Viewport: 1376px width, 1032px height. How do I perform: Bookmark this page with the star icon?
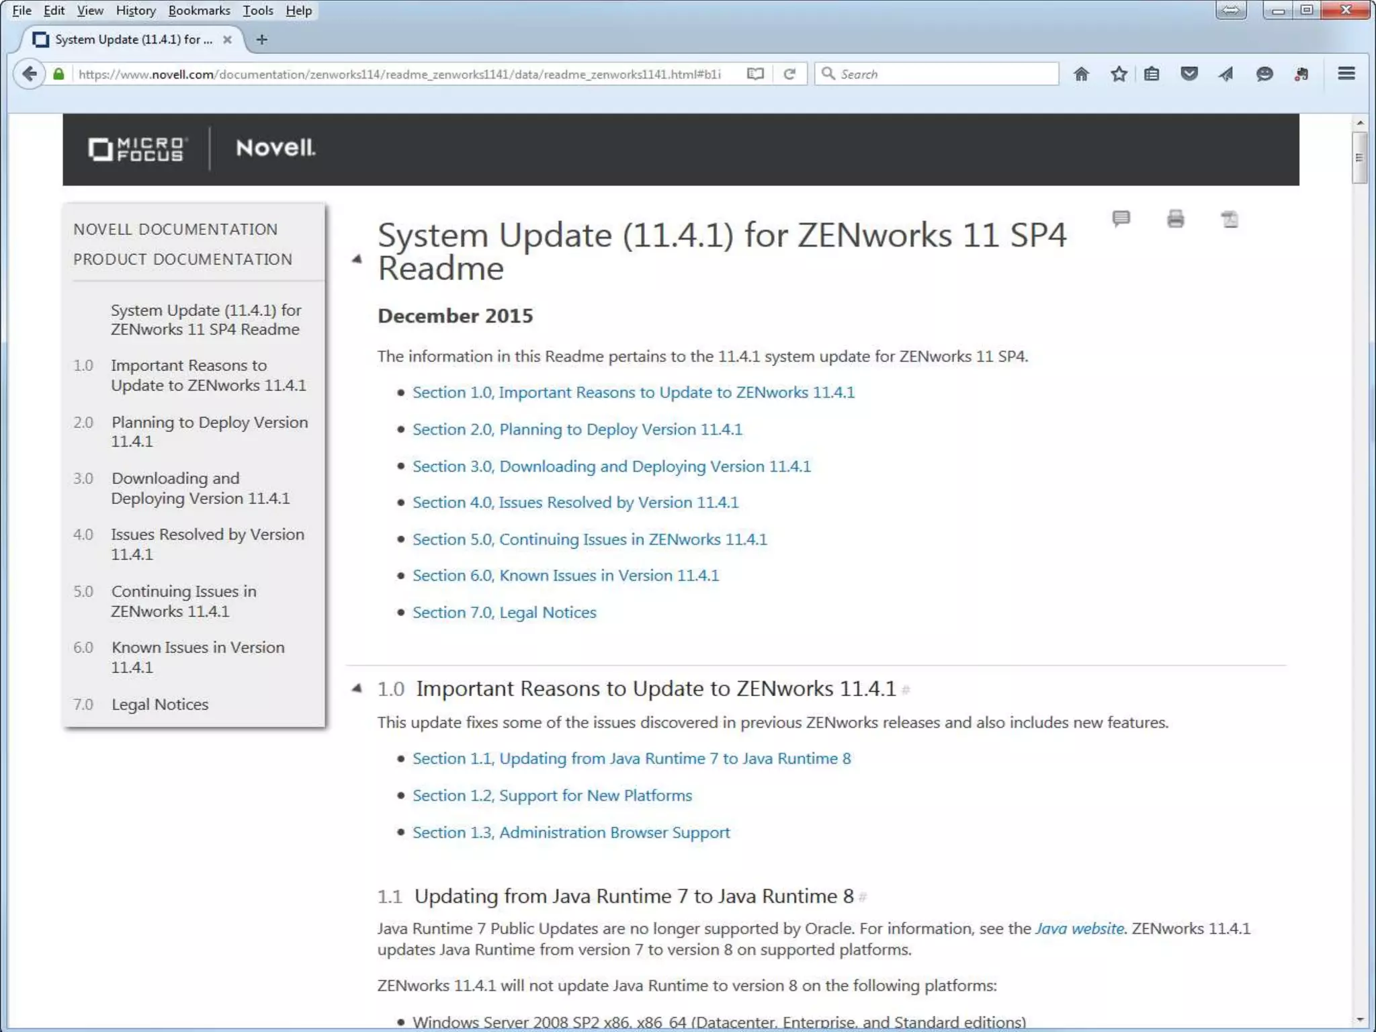click(1119, 74)
